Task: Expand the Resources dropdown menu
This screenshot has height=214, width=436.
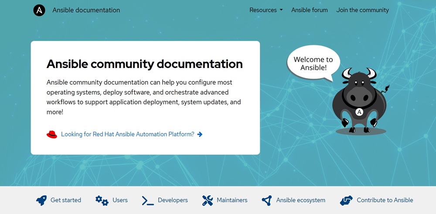Action: [x=266, y=10]
